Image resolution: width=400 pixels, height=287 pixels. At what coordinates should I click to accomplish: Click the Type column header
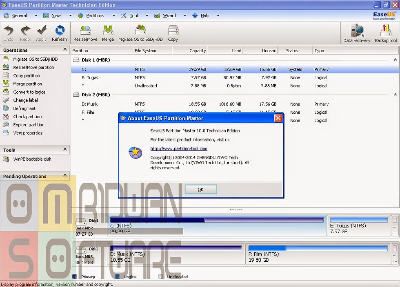point(356,51)
